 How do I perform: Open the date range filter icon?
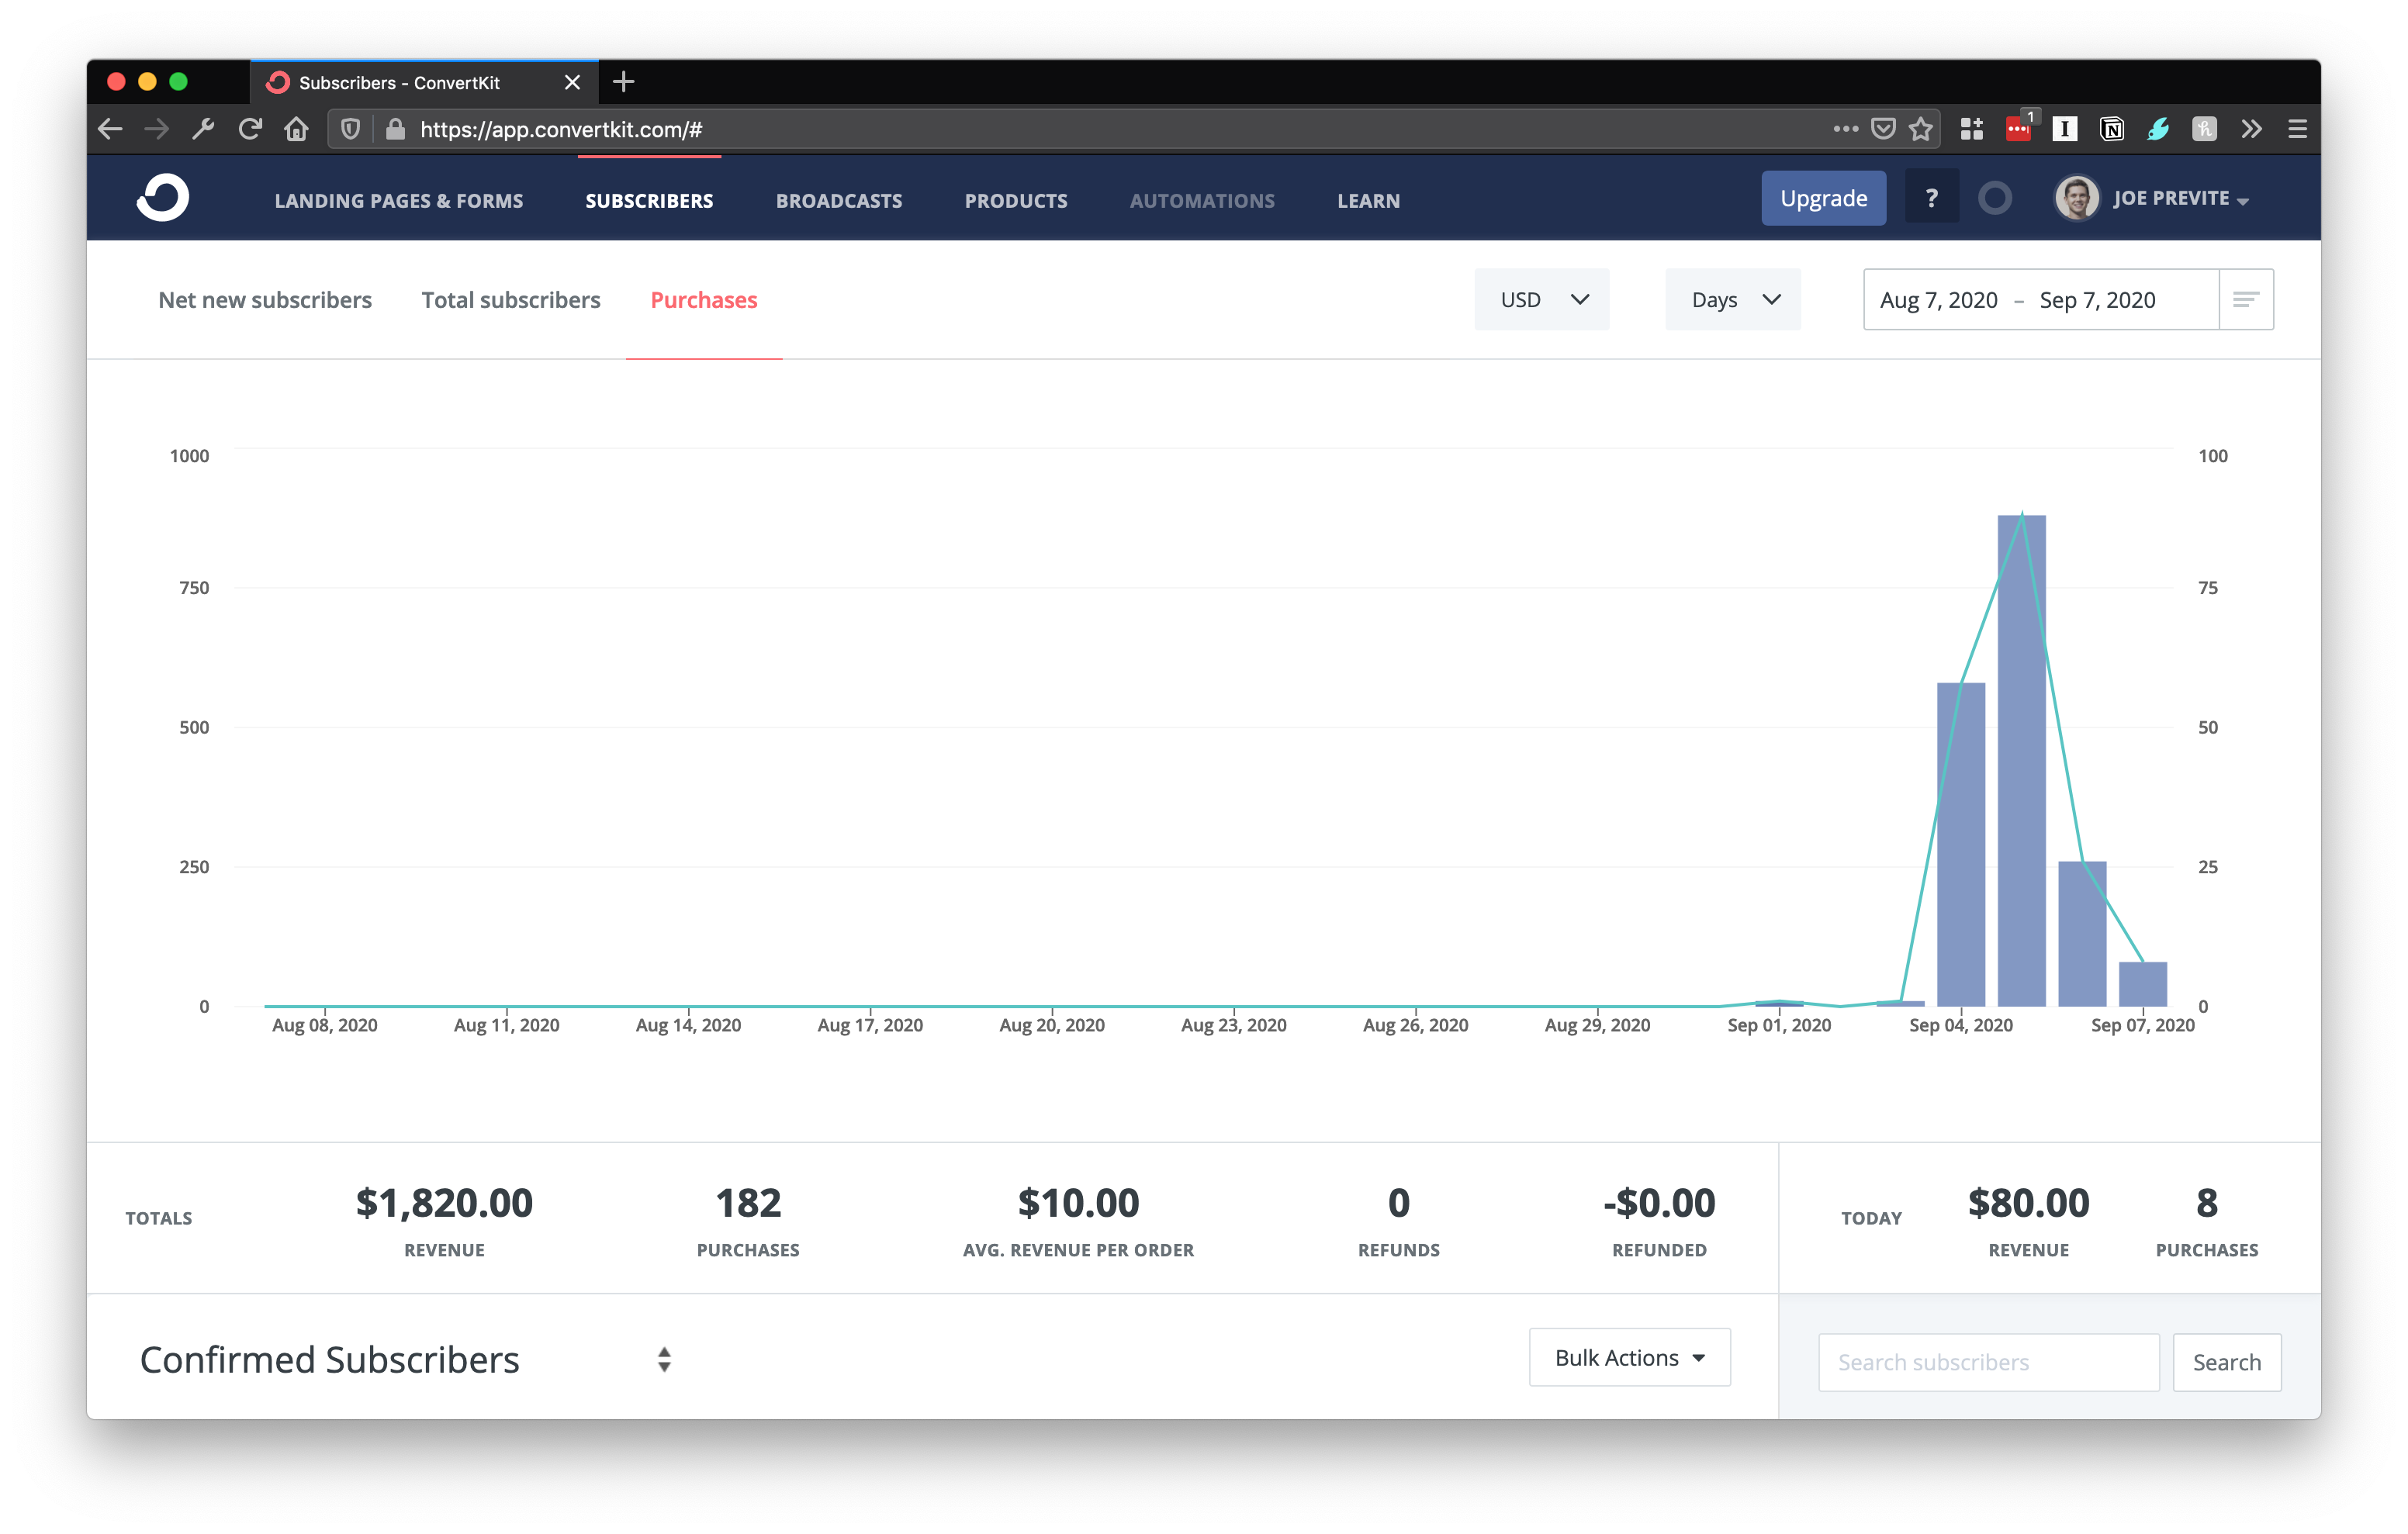pyautogui.click(x=2245, y=299)
